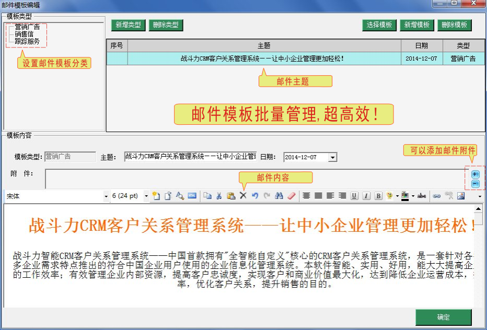Viewport: 487px width, 330px height.
Task: Click the 删除类型 button
Action: coord(166,25)
